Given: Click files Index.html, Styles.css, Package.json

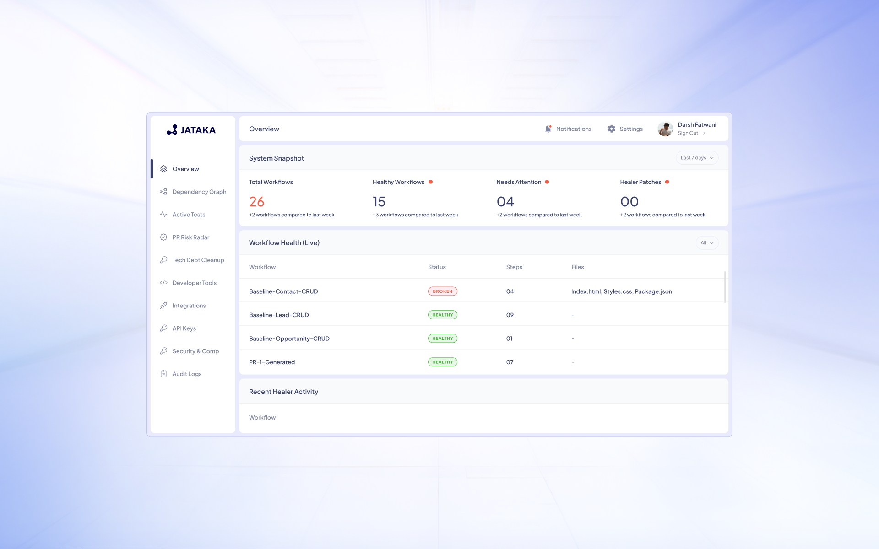Looking at the screenshot, I should 622,291.
